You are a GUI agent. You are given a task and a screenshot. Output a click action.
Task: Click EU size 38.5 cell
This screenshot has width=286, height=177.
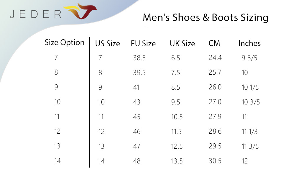(x=139, y=58)
